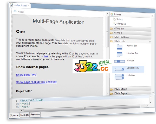Viewport: 156px width, 124px height.
Task: Switch to the Design tab
Action: (24, 115)
